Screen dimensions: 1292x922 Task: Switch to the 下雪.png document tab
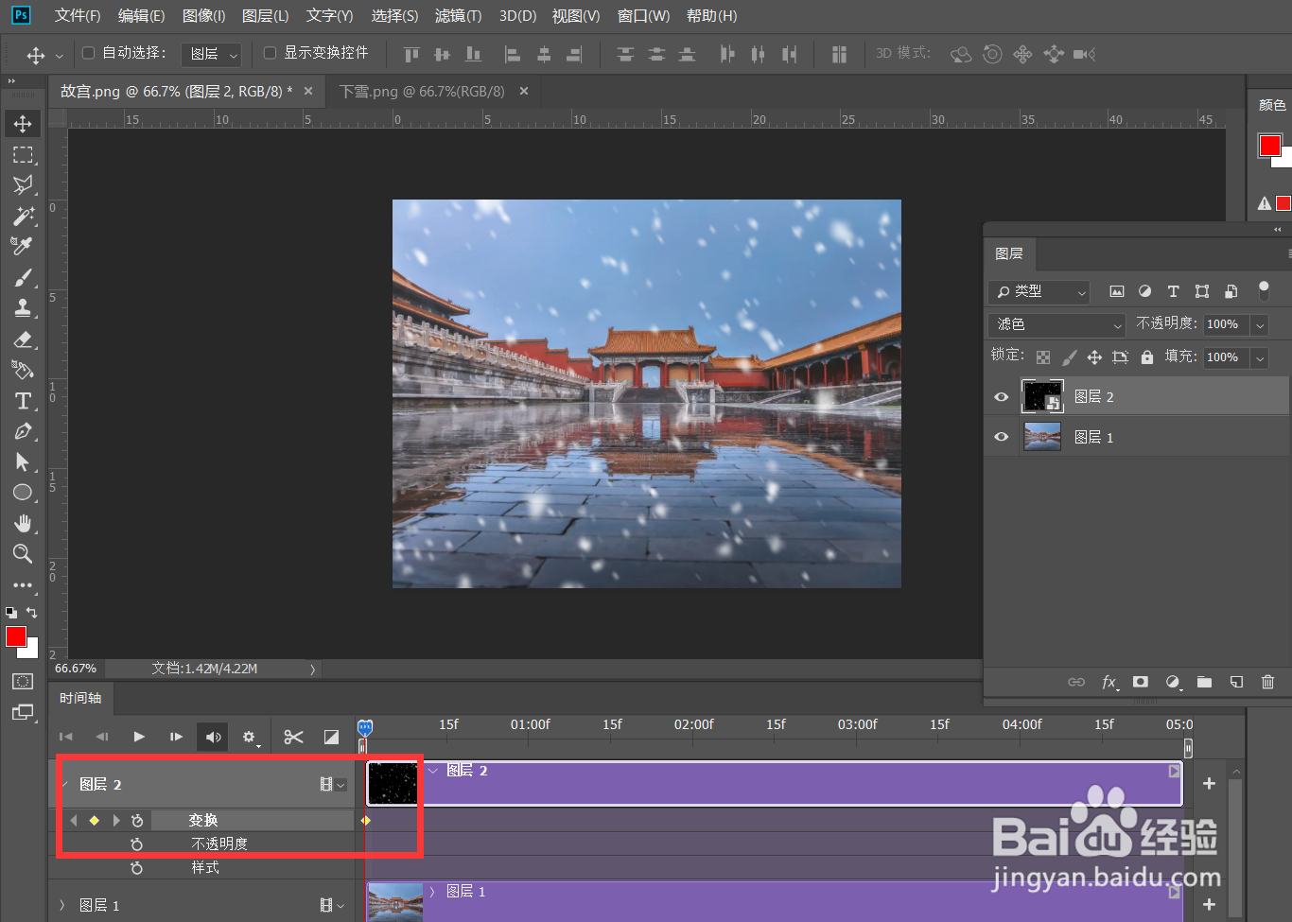pos(424,91)
